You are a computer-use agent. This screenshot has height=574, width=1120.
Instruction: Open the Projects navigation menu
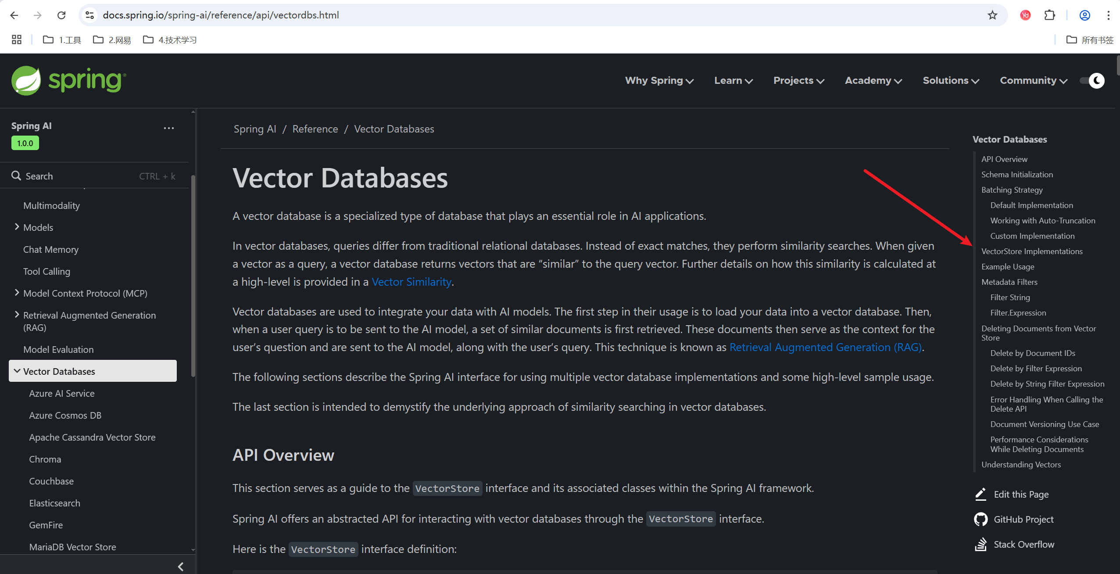point(798,80)
